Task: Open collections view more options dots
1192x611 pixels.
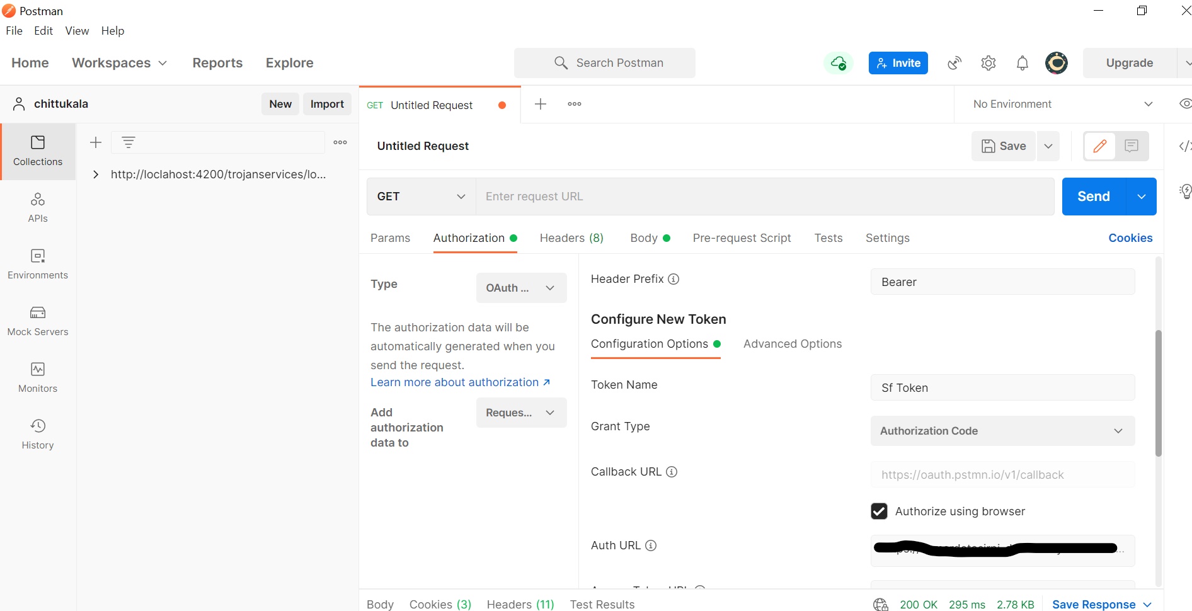Action: (x=340, y=142)
